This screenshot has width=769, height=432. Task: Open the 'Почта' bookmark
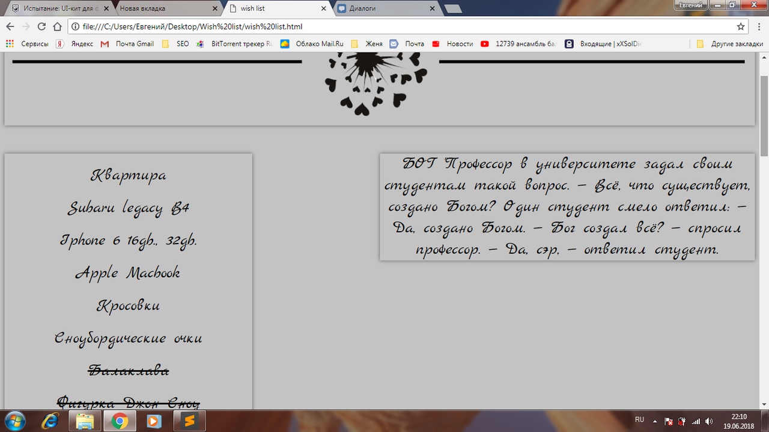click(407, 44)
